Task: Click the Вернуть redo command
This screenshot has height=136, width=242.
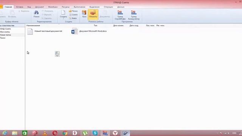Action: 47,15
